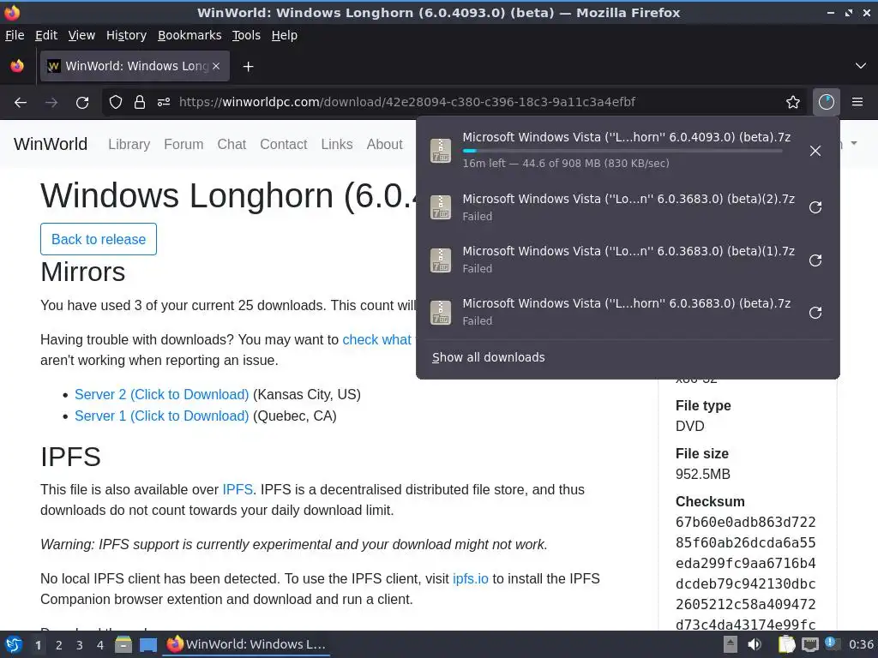The image size is (878, 658).
Task: Click the 7z icon of (beta)(2).7z
Action: [x=441, y=207]
